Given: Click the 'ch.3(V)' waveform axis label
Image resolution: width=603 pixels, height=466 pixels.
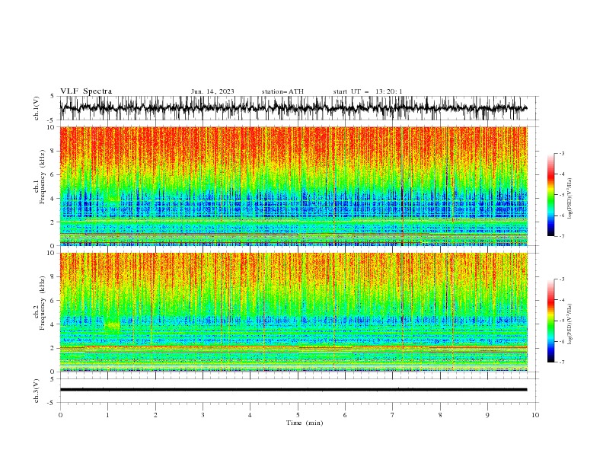Looking at the screenshot, I should click(x=37, y=391).
